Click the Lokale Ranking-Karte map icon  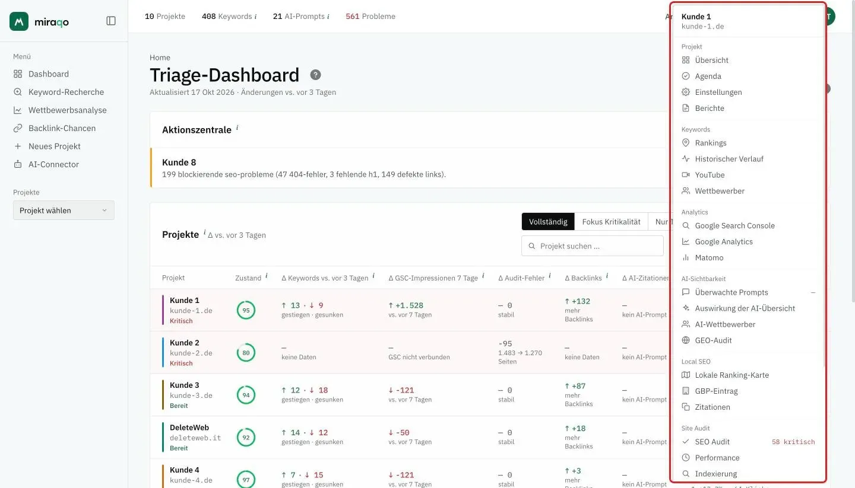click(686, 375)
